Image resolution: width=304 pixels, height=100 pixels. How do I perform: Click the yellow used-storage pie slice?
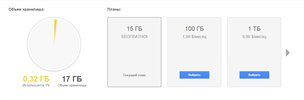[x=55, y=31]
